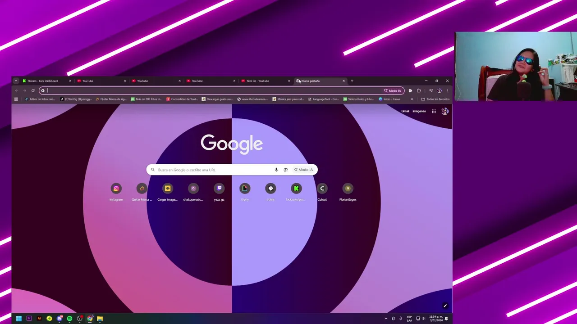Image resolution: width=577 pixels, height=324 pixels.
Task: Open the kick.com shortcut tile
Action: point(296,192)
